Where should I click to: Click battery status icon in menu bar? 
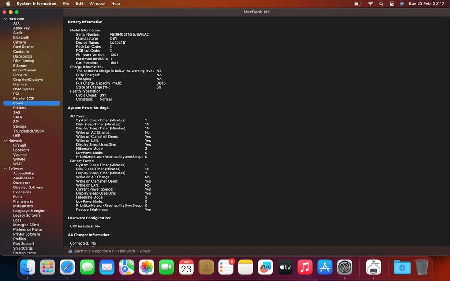(358, 4)
